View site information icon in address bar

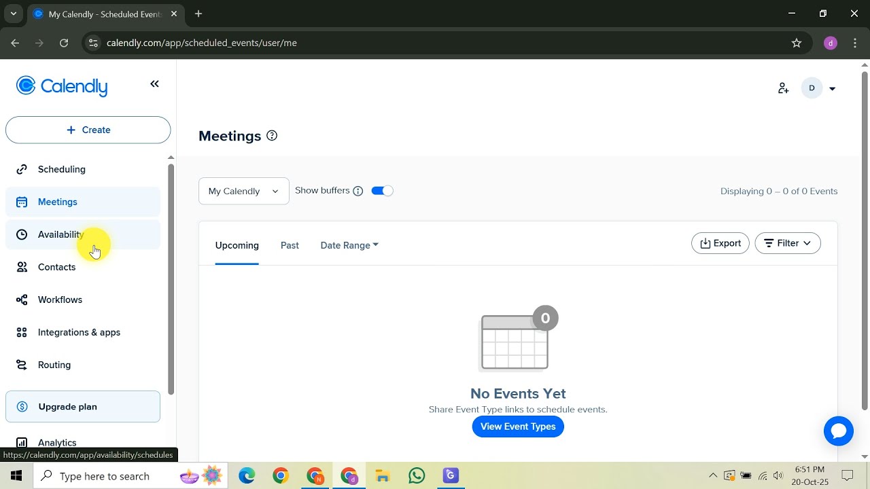[x=94, y=43]
